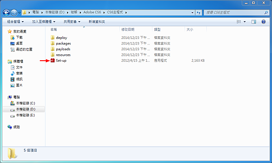Viewport: 272px width, 163px height.
Task: Select the red Set-up application icon
Action: 53,60
